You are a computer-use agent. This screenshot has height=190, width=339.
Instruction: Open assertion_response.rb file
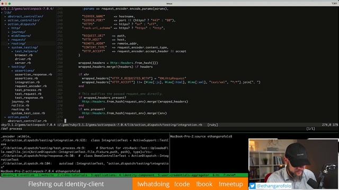tap(33, 74)
